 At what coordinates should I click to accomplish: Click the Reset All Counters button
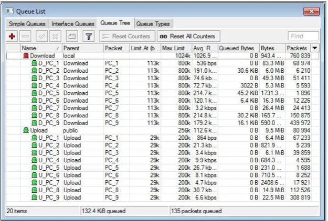click(x=188, y=36)
